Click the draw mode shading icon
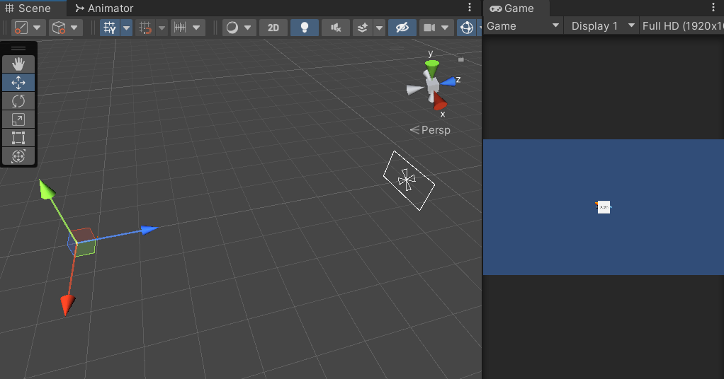The image size is (724, 379). (232, 28)
